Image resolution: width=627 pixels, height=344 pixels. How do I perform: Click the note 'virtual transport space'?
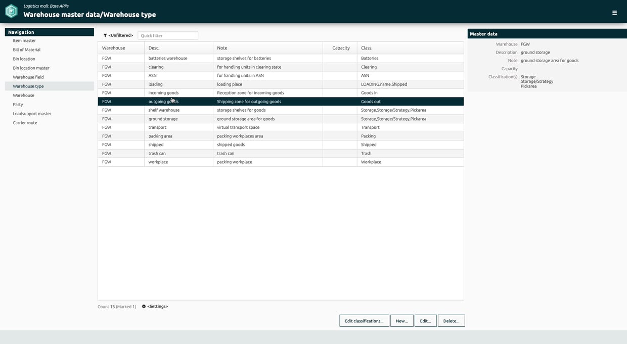click(238, 127)
